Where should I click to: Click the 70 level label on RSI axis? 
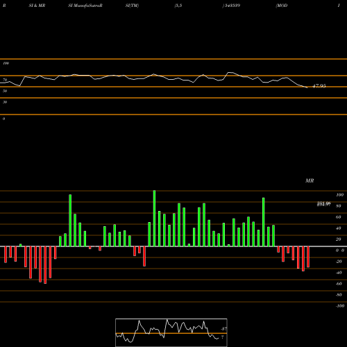(x=5, y=80)
